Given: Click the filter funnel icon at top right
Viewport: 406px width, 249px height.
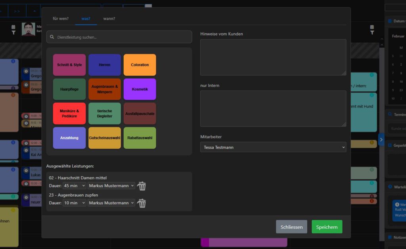Looking at the screenshot, I should [x=372, y=32].
